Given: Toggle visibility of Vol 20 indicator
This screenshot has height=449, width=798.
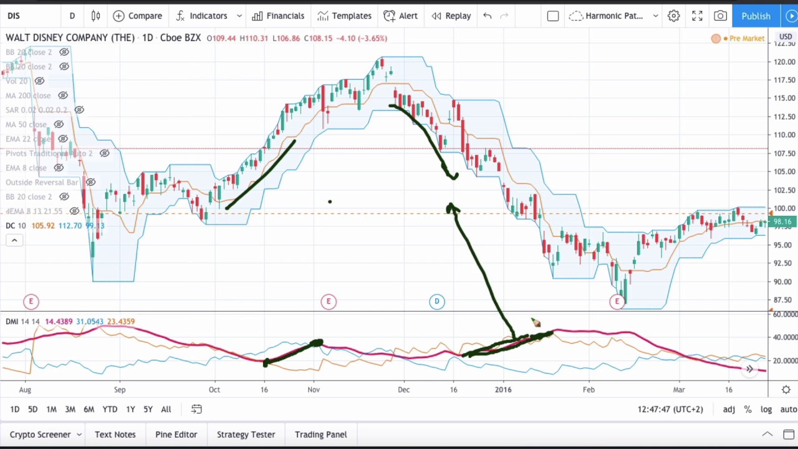Looking at the screenshot, I should pos(39,81).
